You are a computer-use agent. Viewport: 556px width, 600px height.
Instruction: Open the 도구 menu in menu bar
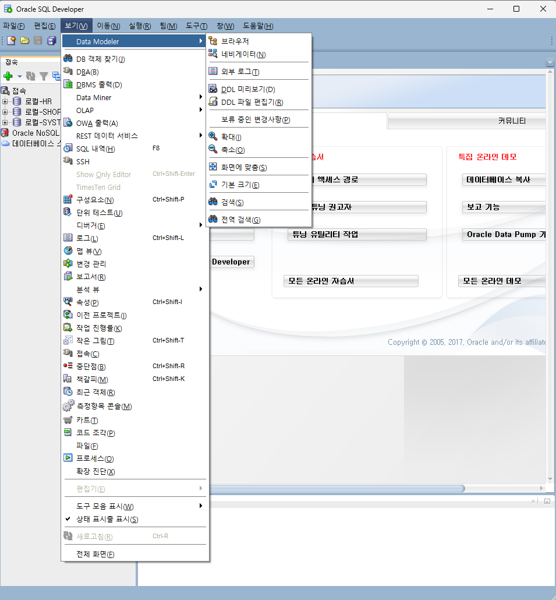[x=197, y=26]
